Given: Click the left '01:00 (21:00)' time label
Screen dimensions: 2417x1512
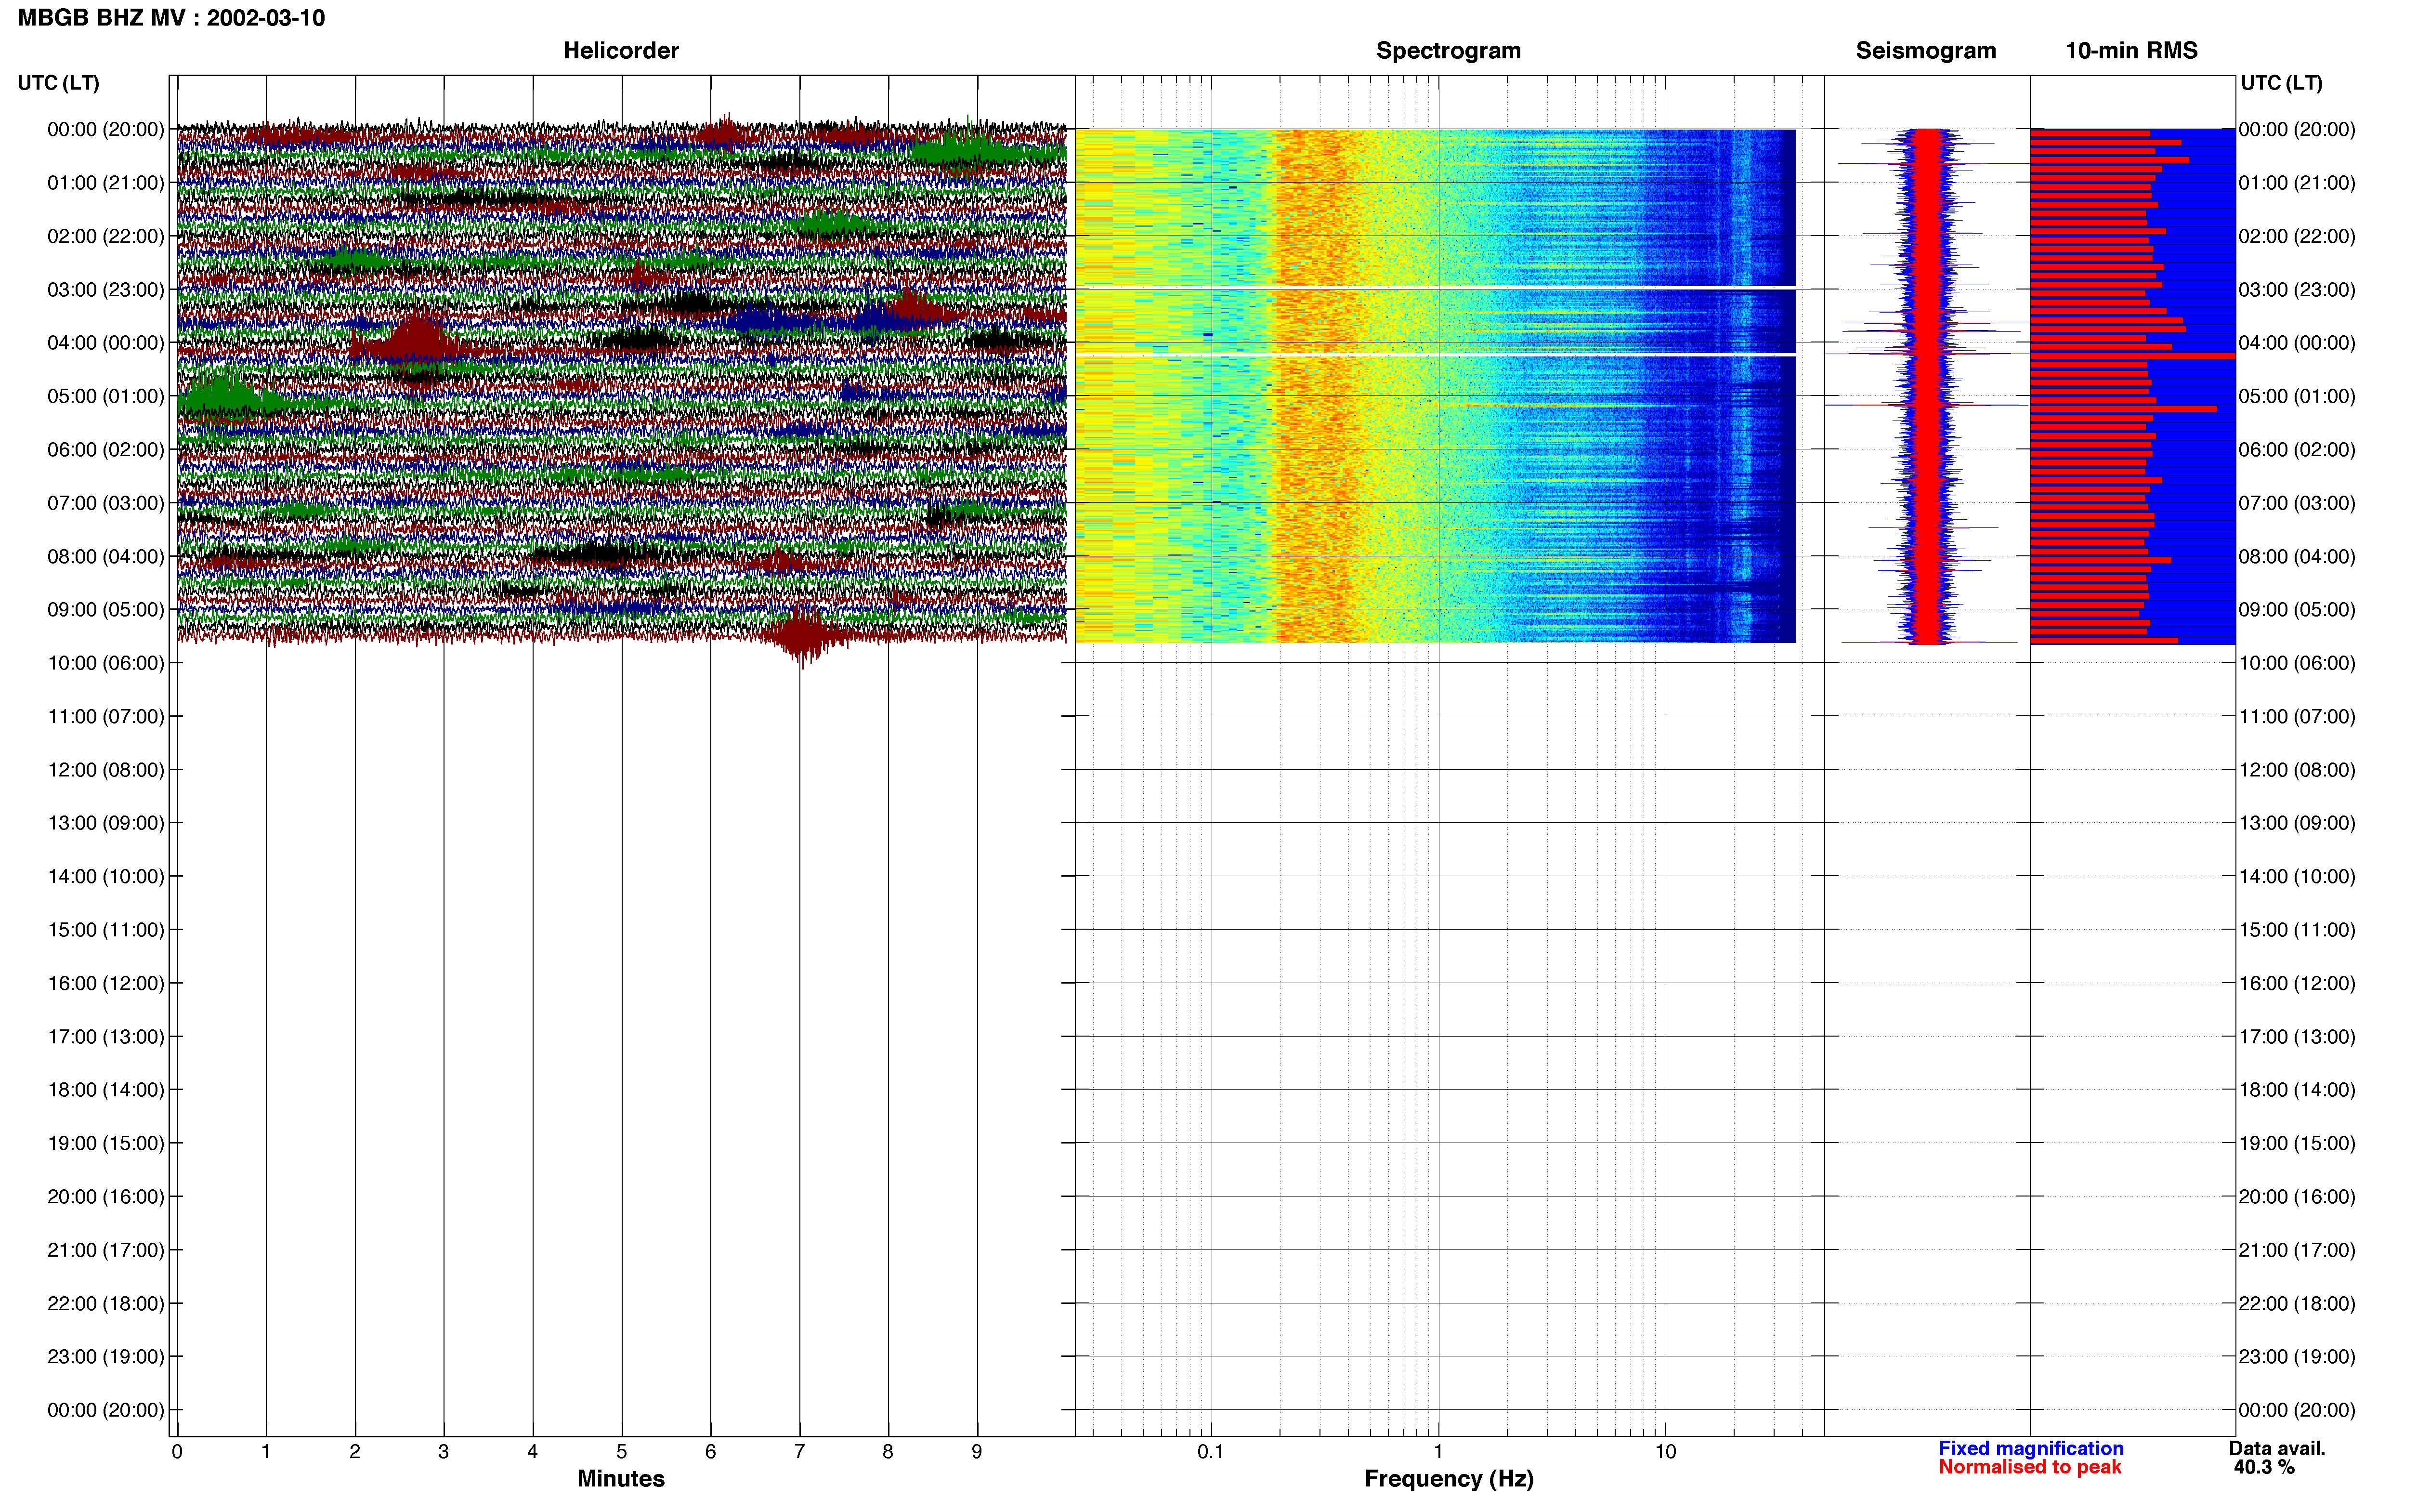Looking at the screenshot, I should [x=106, y=183].
